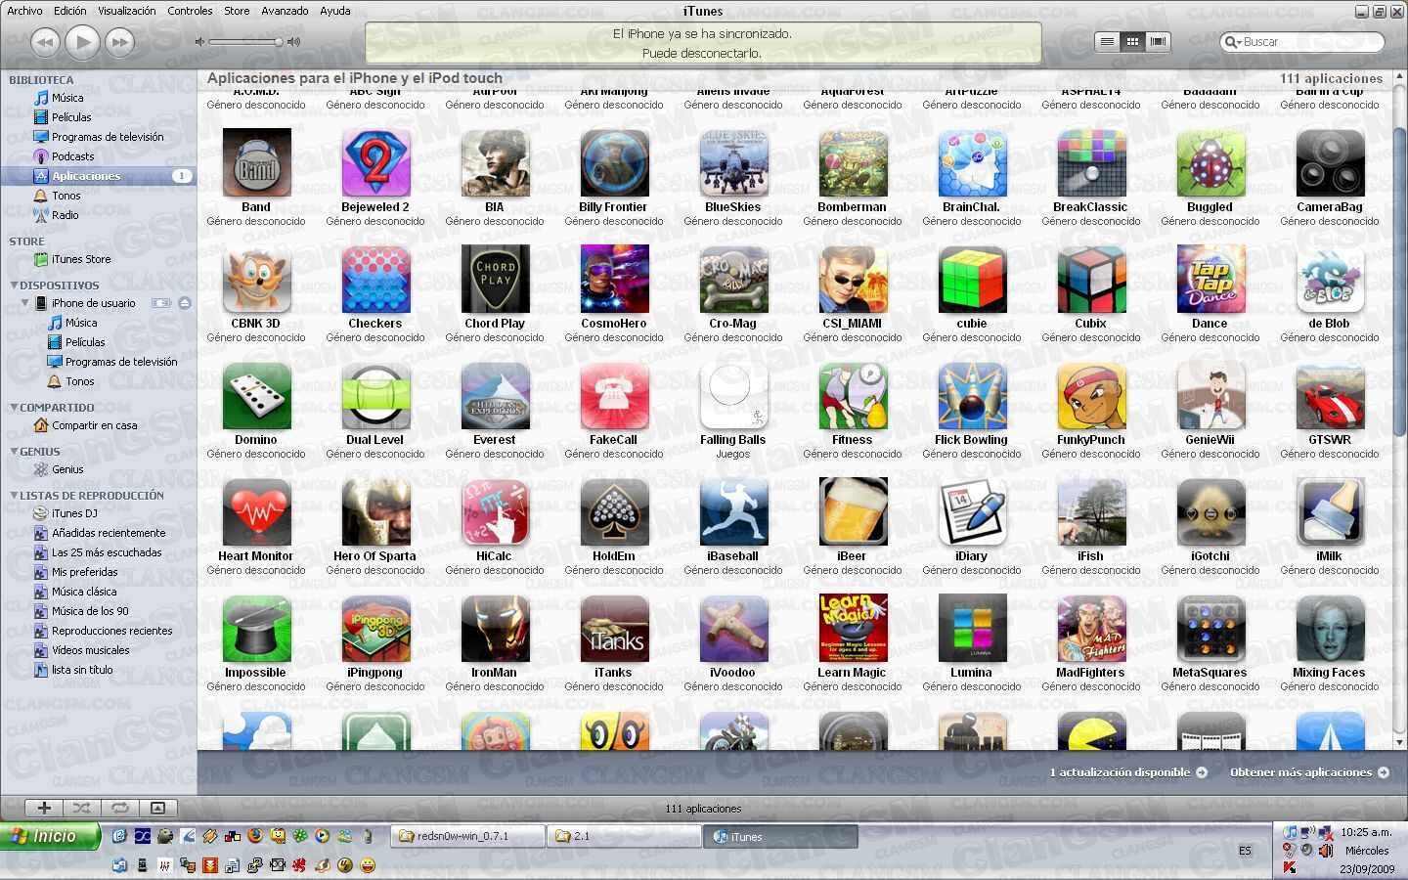1408x880 pixels.
Task: Click the iDiary app icon
Action: pos(972,512)
